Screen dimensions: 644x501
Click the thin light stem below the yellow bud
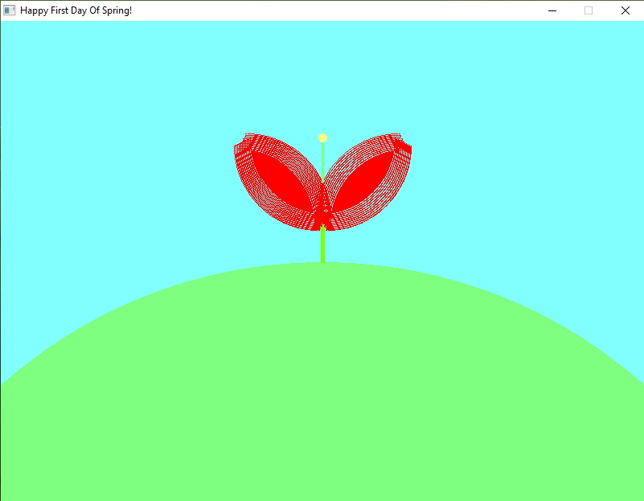pyautogui.click(x=322, y=161)
